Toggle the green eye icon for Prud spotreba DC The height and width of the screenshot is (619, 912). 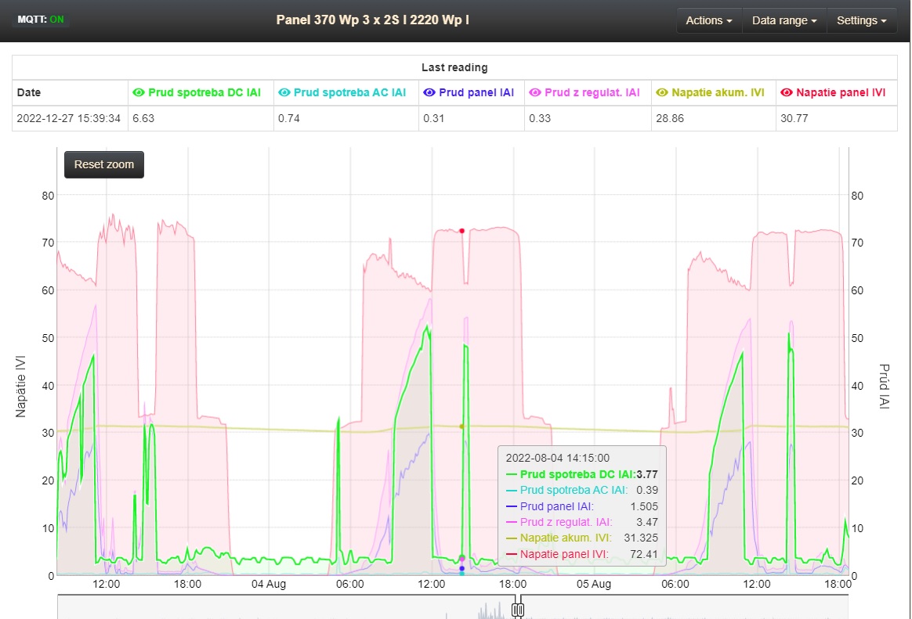(139, 92)
